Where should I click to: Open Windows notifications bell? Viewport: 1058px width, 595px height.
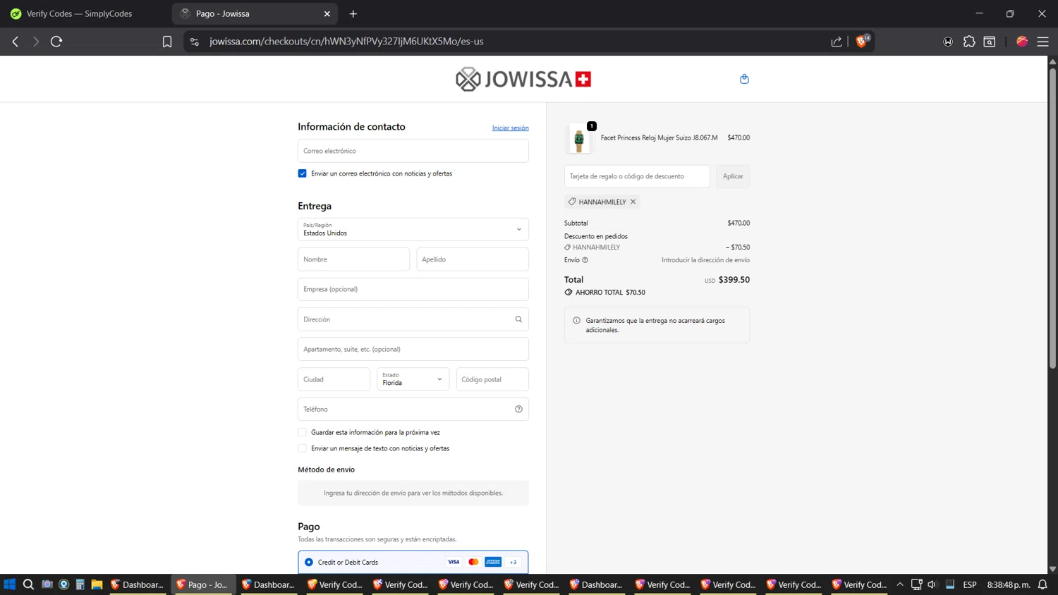1042,584
